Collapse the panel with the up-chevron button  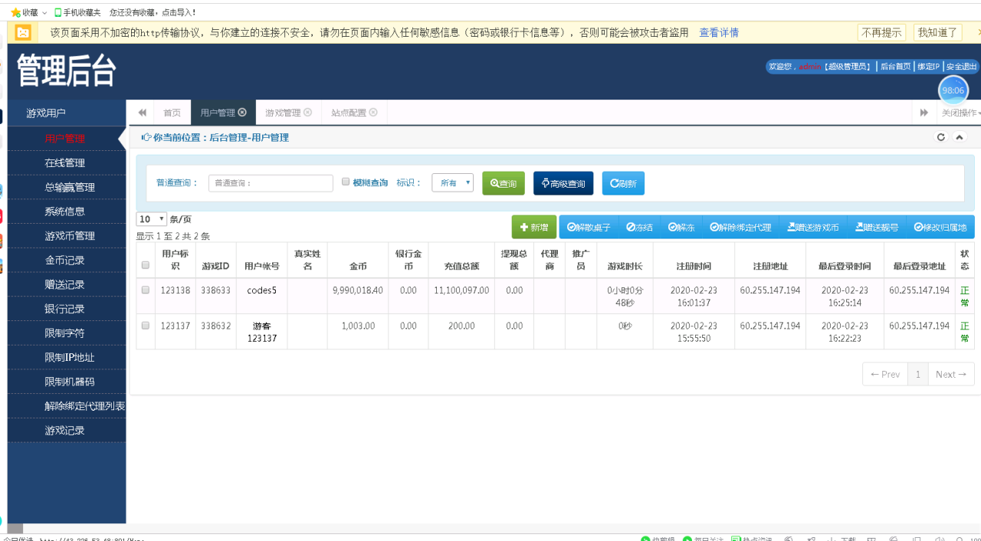pos(959,137)
